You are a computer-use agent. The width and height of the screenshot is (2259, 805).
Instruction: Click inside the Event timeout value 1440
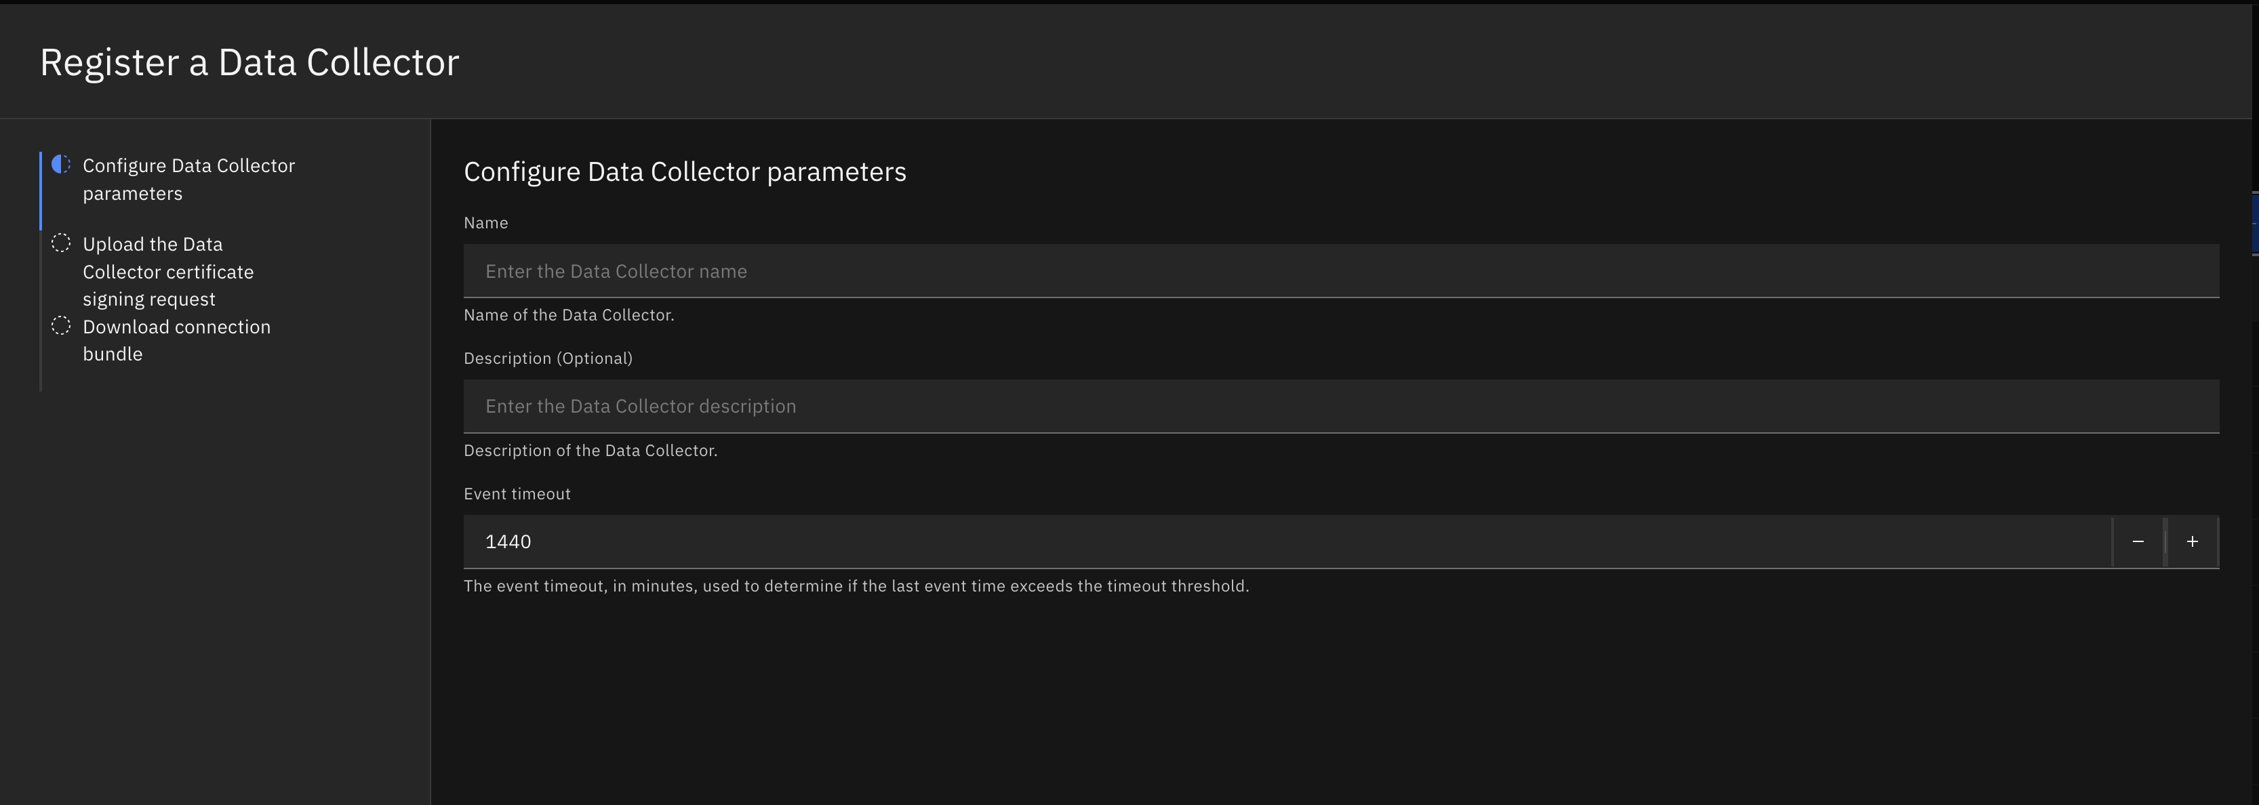coord(1287,542)
